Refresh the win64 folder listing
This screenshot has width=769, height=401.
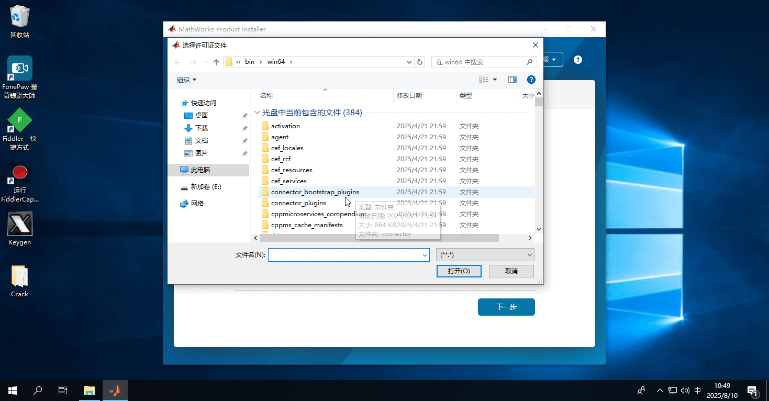(x=419, y=62)
